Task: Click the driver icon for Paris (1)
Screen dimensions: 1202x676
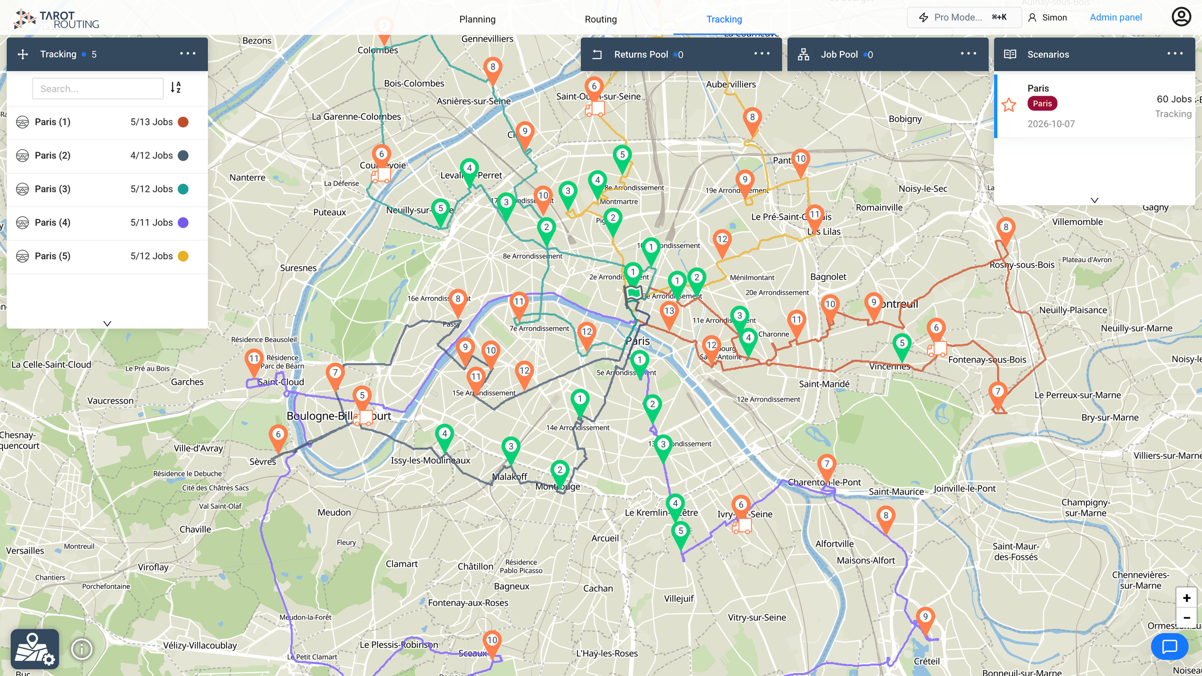Action: pos(23,122)
